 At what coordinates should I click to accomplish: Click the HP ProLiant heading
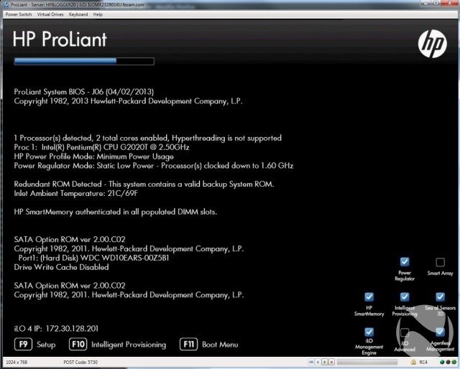(60, 39)
